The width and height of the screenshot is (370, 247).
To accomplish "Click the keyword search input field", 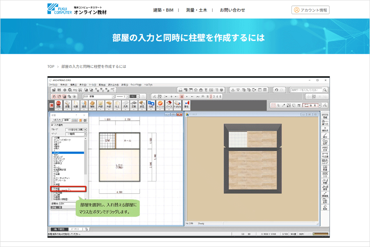I will coord(308,90).
